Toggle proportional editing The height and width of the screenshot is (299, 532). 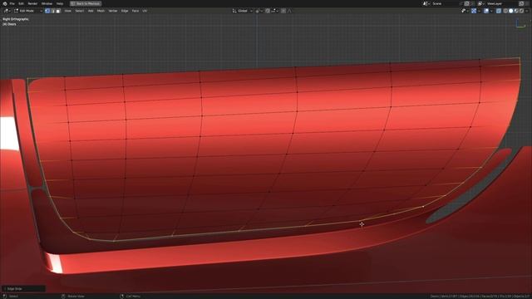(283, 11)
